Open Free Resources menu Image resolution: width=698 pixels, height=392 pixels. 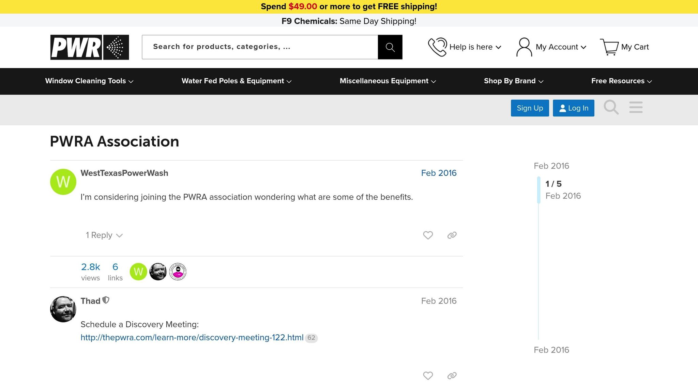[x=622, y=81]
